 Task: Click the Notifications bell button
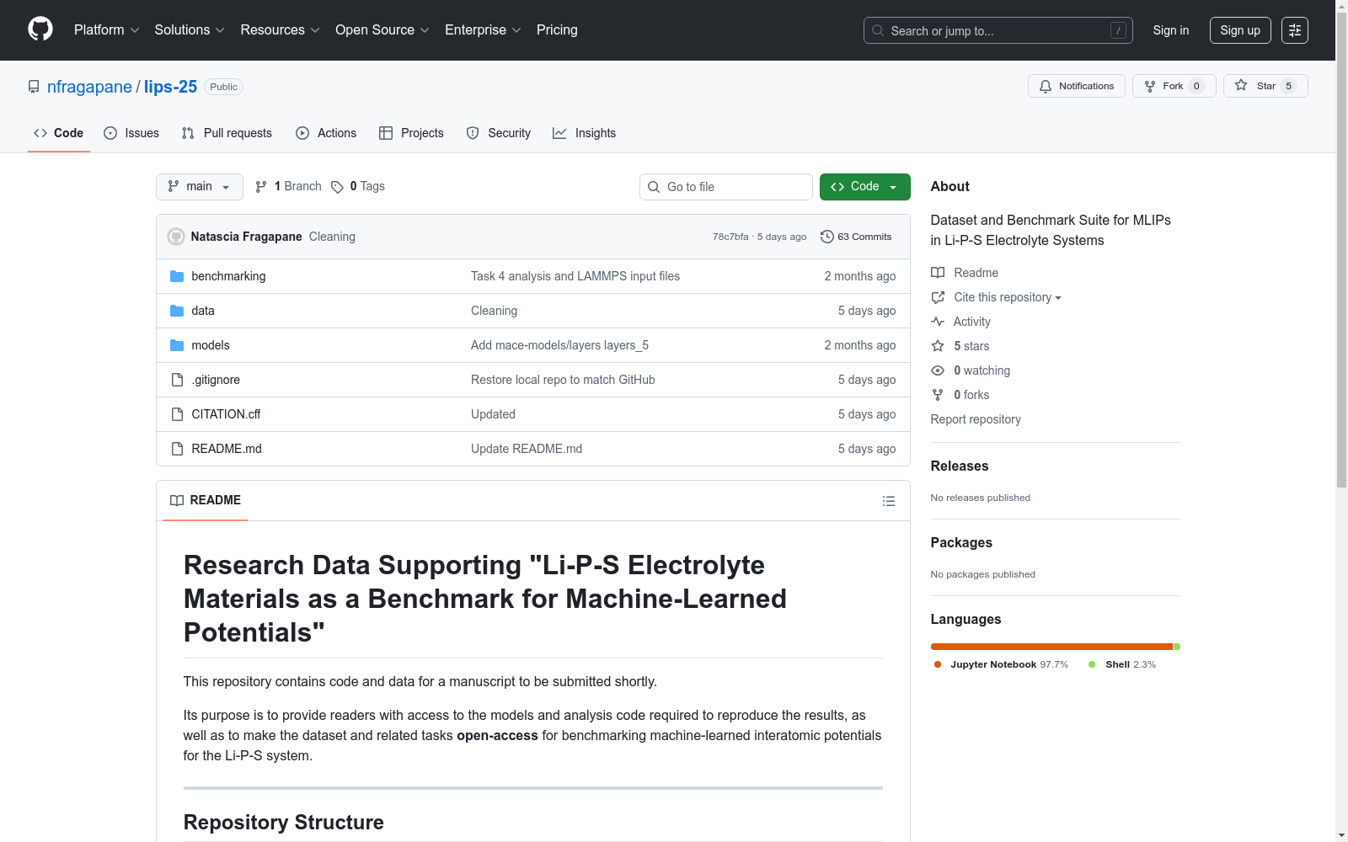pyautogui.click(x=1076, y=86)
